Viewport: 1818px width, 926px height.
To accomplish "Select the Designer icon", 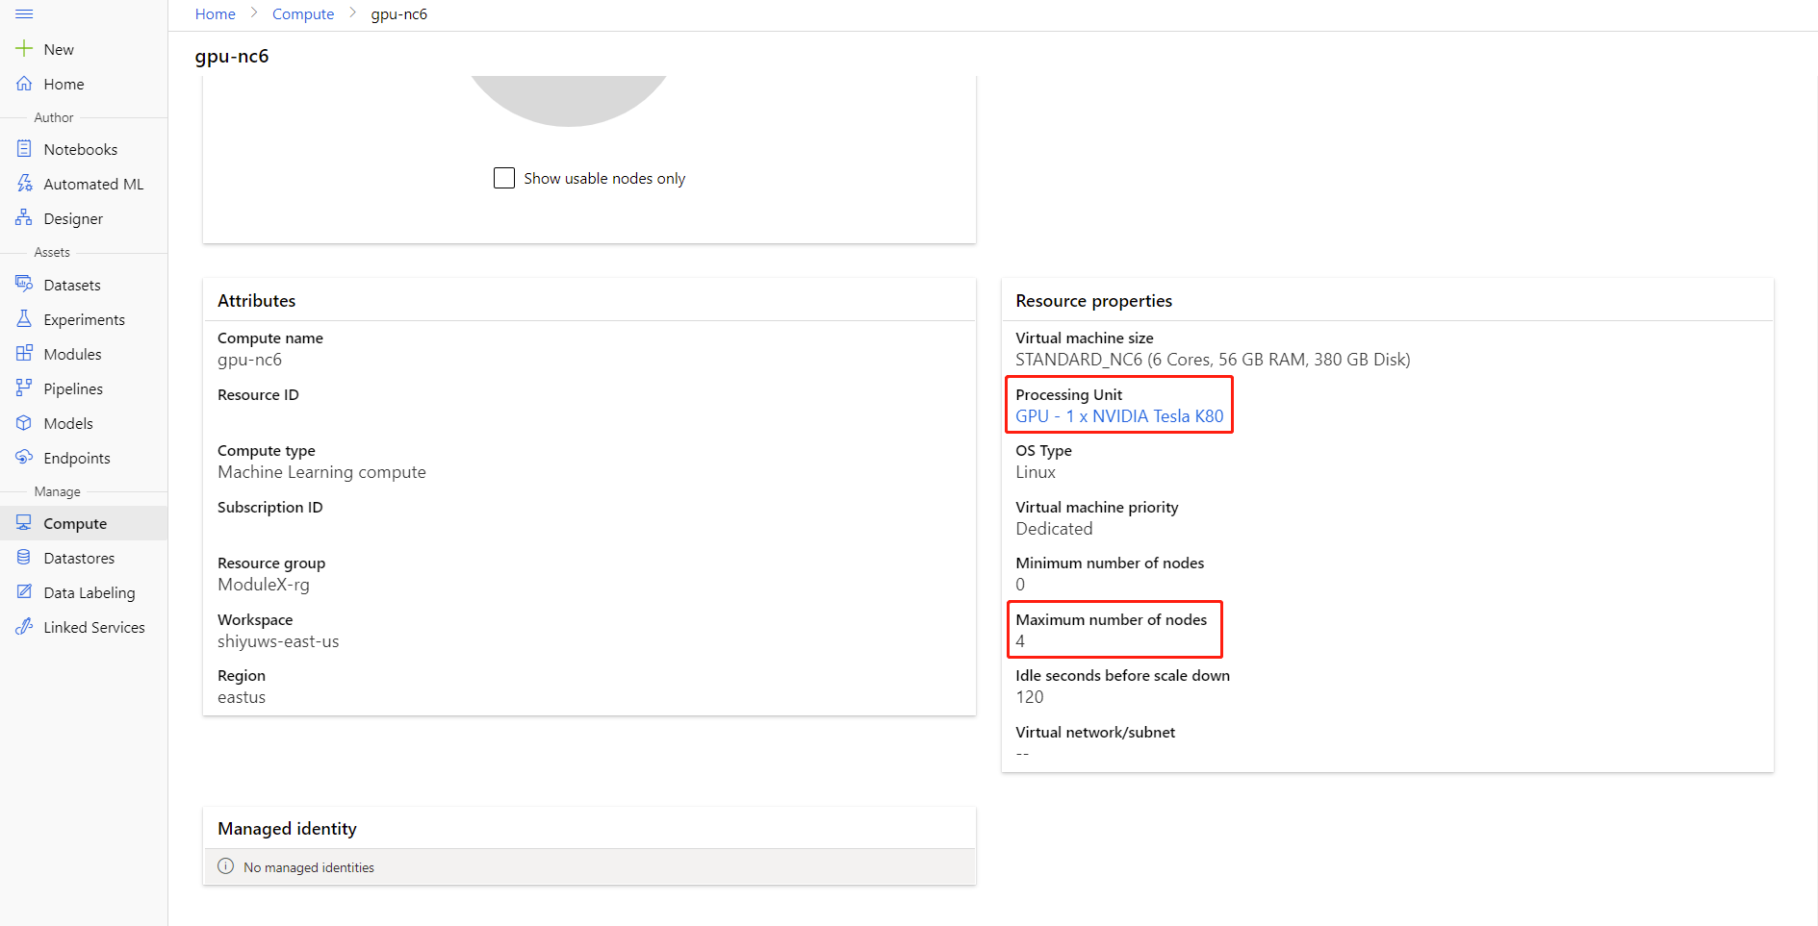I will pyautogui.click(x=24, y=218).
